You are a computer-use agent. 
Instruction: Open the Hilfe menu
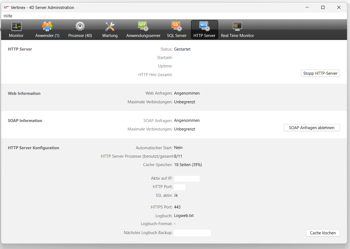[x=8, y=16]
